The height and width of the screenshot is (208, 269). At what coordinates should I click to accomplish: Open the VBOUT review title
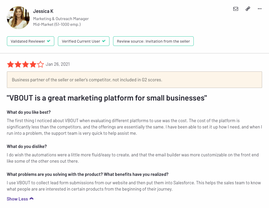point(107,98)
